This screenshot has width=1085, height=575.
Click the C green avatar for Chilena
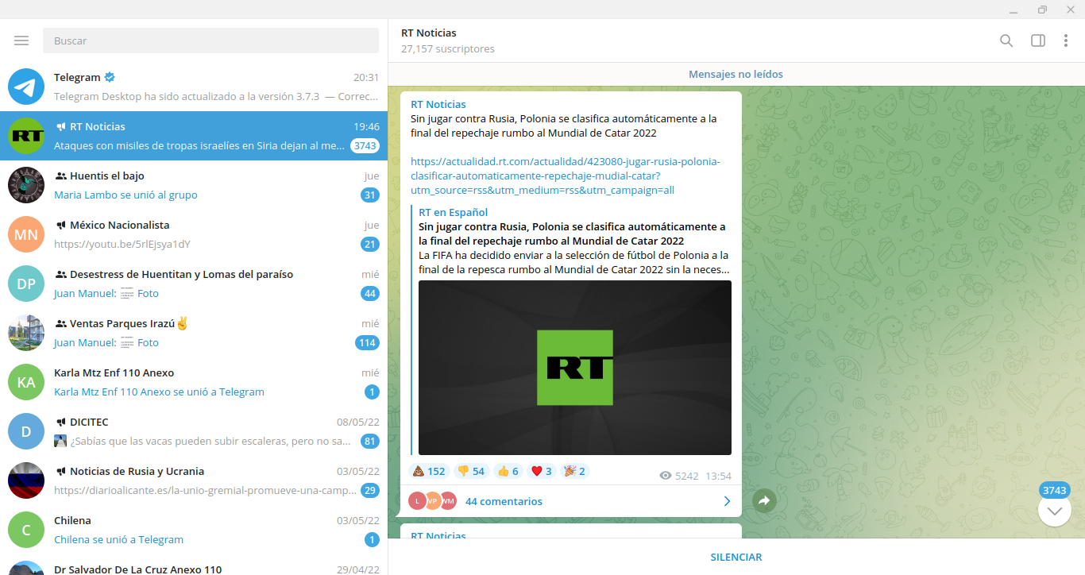pos(26,530)
